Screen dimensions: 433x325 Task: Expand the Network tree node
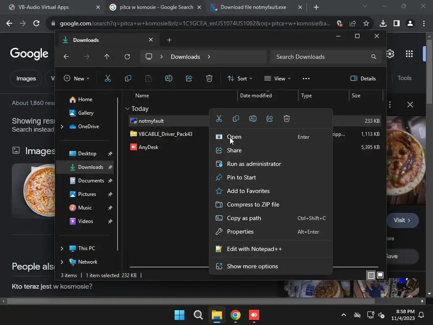(x=62, y=262)
